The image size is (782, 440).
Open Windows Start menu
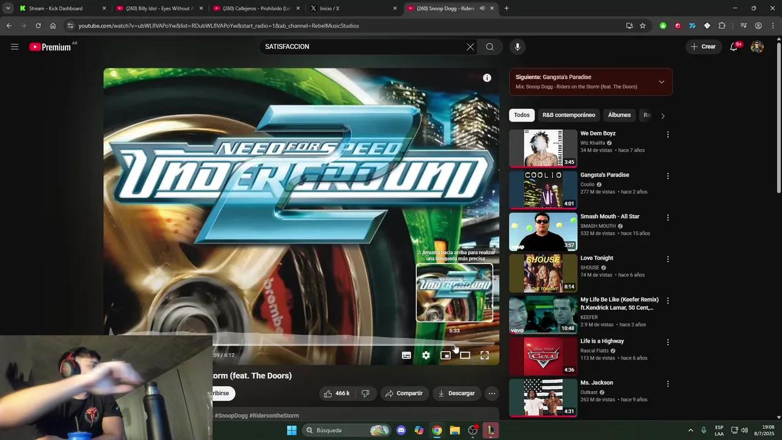[291, 430]
